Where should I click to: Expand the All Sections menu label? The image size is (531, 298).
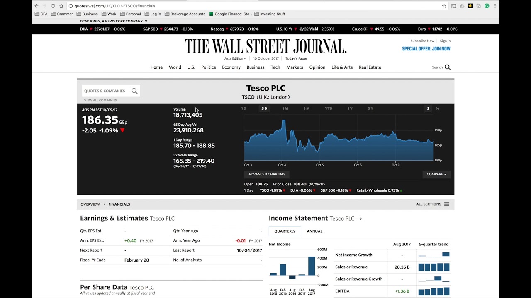coord(429,204)
